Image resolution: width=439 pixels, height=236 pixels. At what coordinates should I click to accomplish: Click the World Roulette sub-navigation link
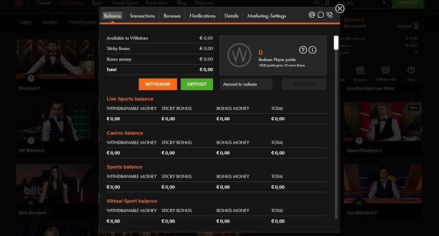point(83,22)
